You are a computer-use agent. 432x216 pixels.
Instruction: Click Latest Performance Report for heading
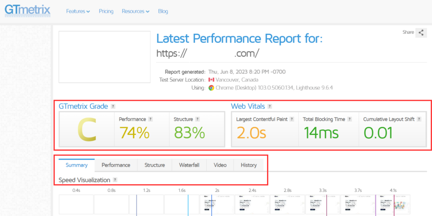point(240,39)
